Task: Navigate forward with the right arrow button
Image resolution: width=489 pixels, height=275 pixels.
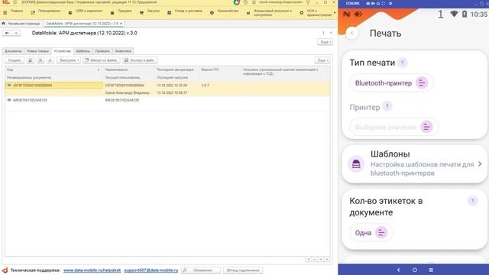Action: click(x=16, y=33)
